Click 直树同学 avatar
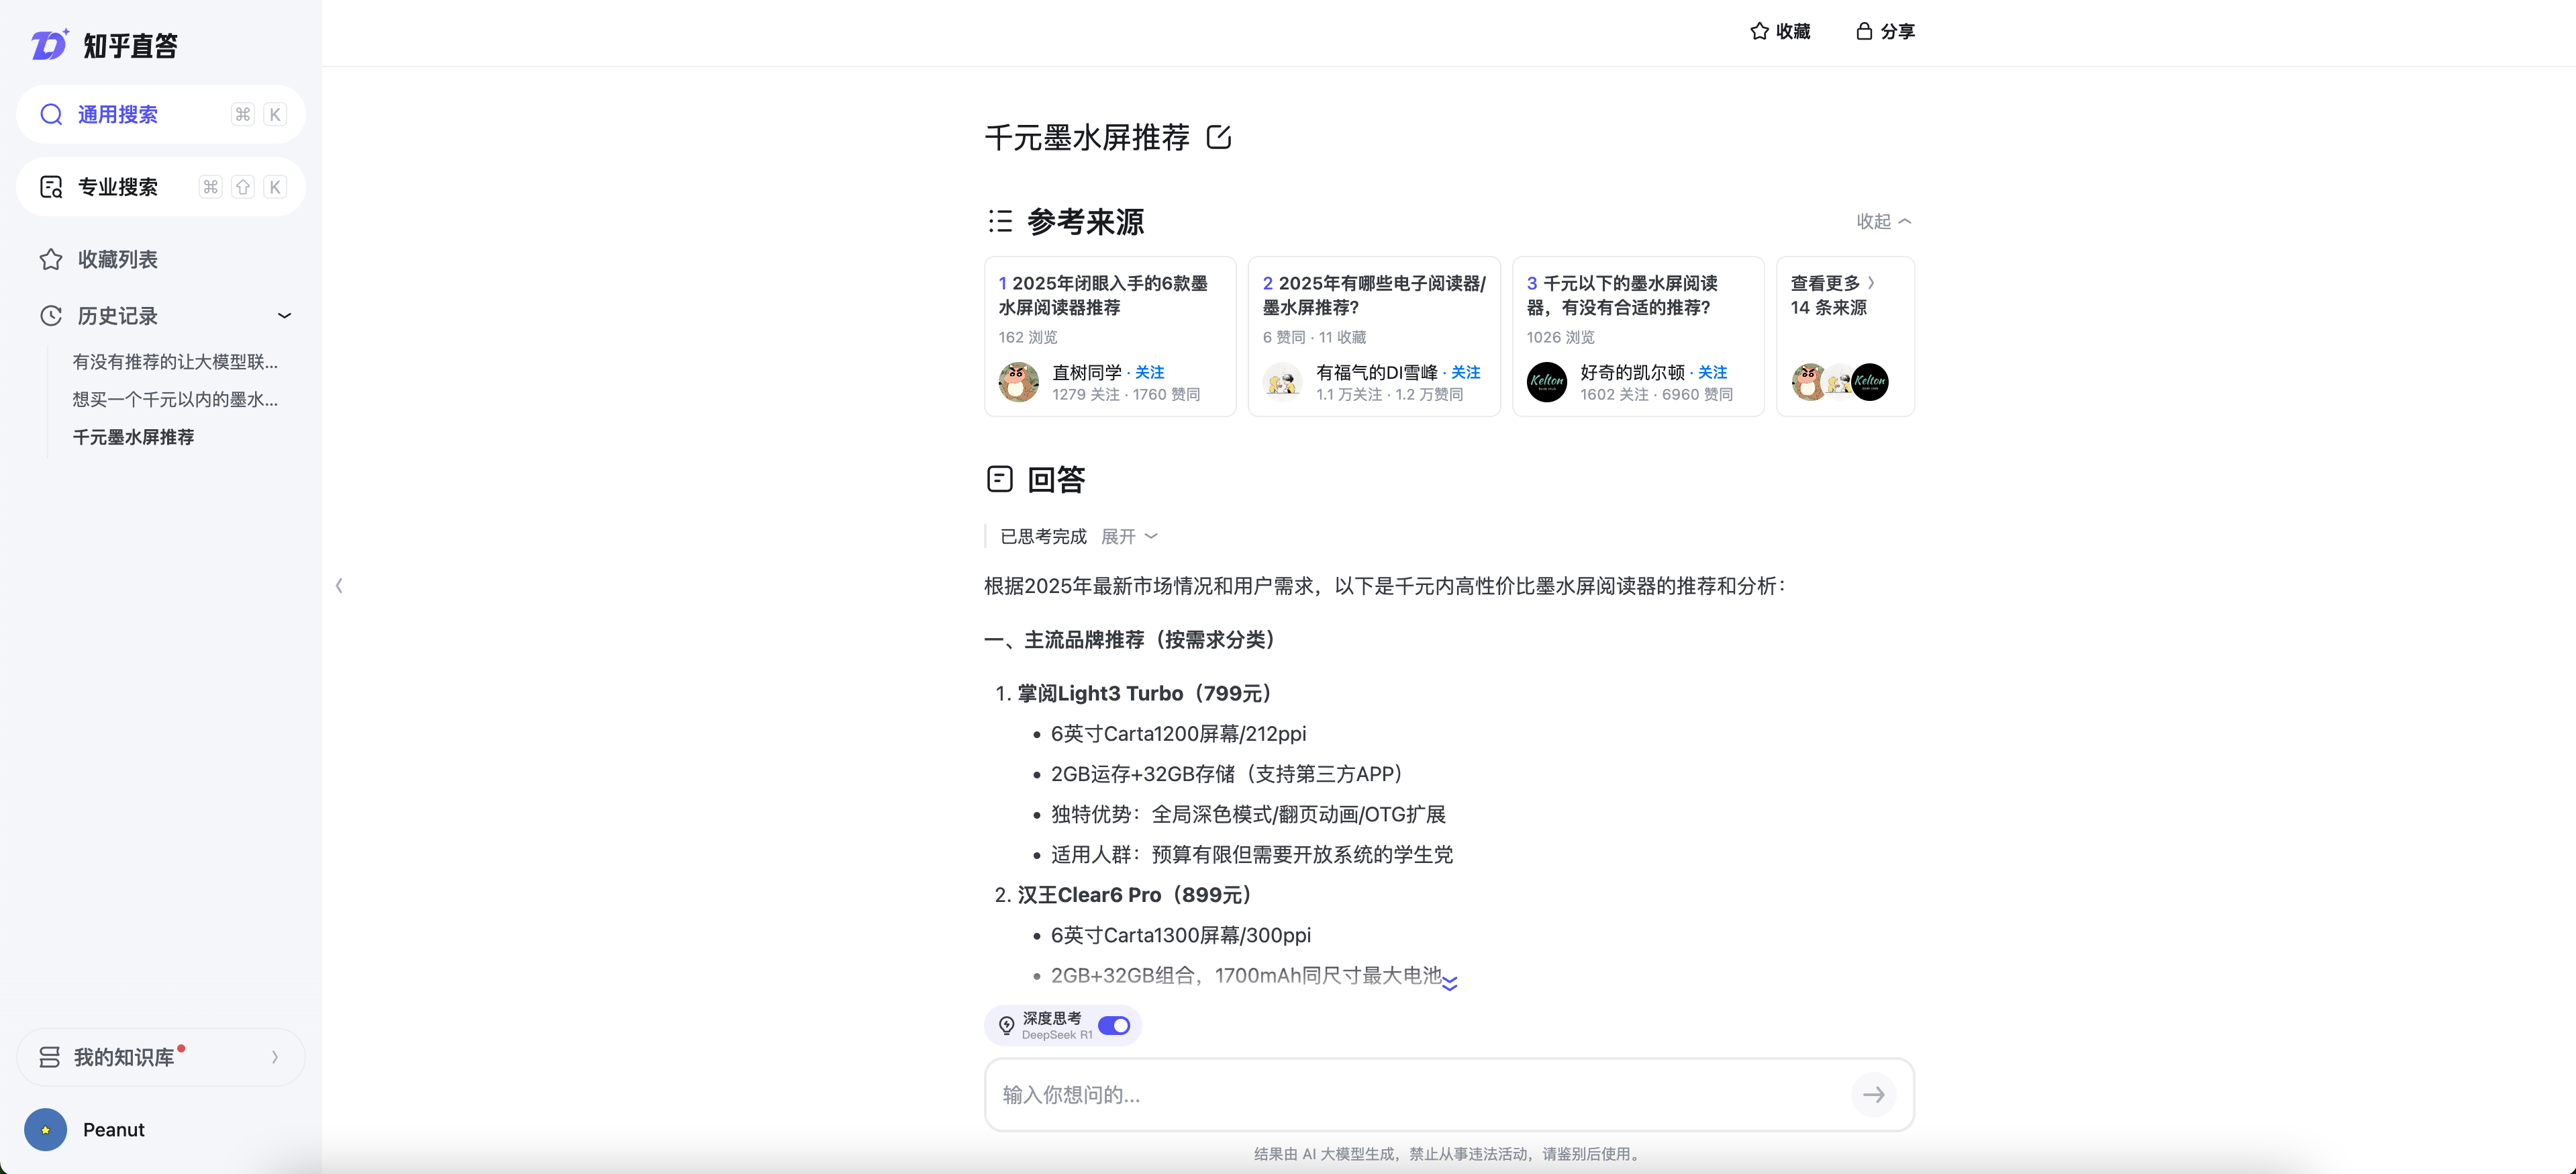Image resolution: width=2576 pixels, height=1174 pixels. (x=1019, y=382)
